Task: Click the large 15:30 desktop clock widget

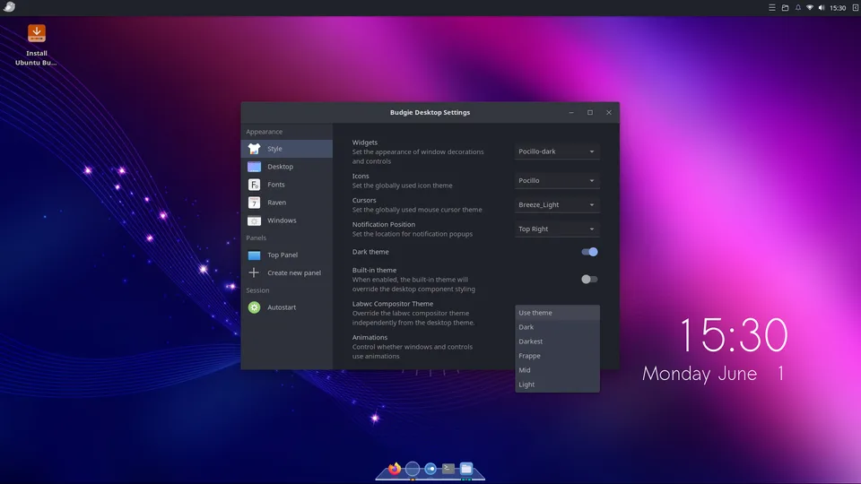Action: 734,334
